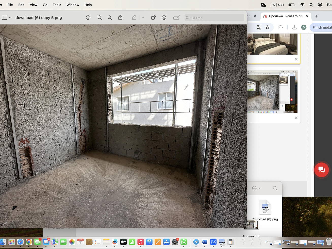Zoom out the image in Preview
This screenshot has height=249, width=332.
pos(100,18)
